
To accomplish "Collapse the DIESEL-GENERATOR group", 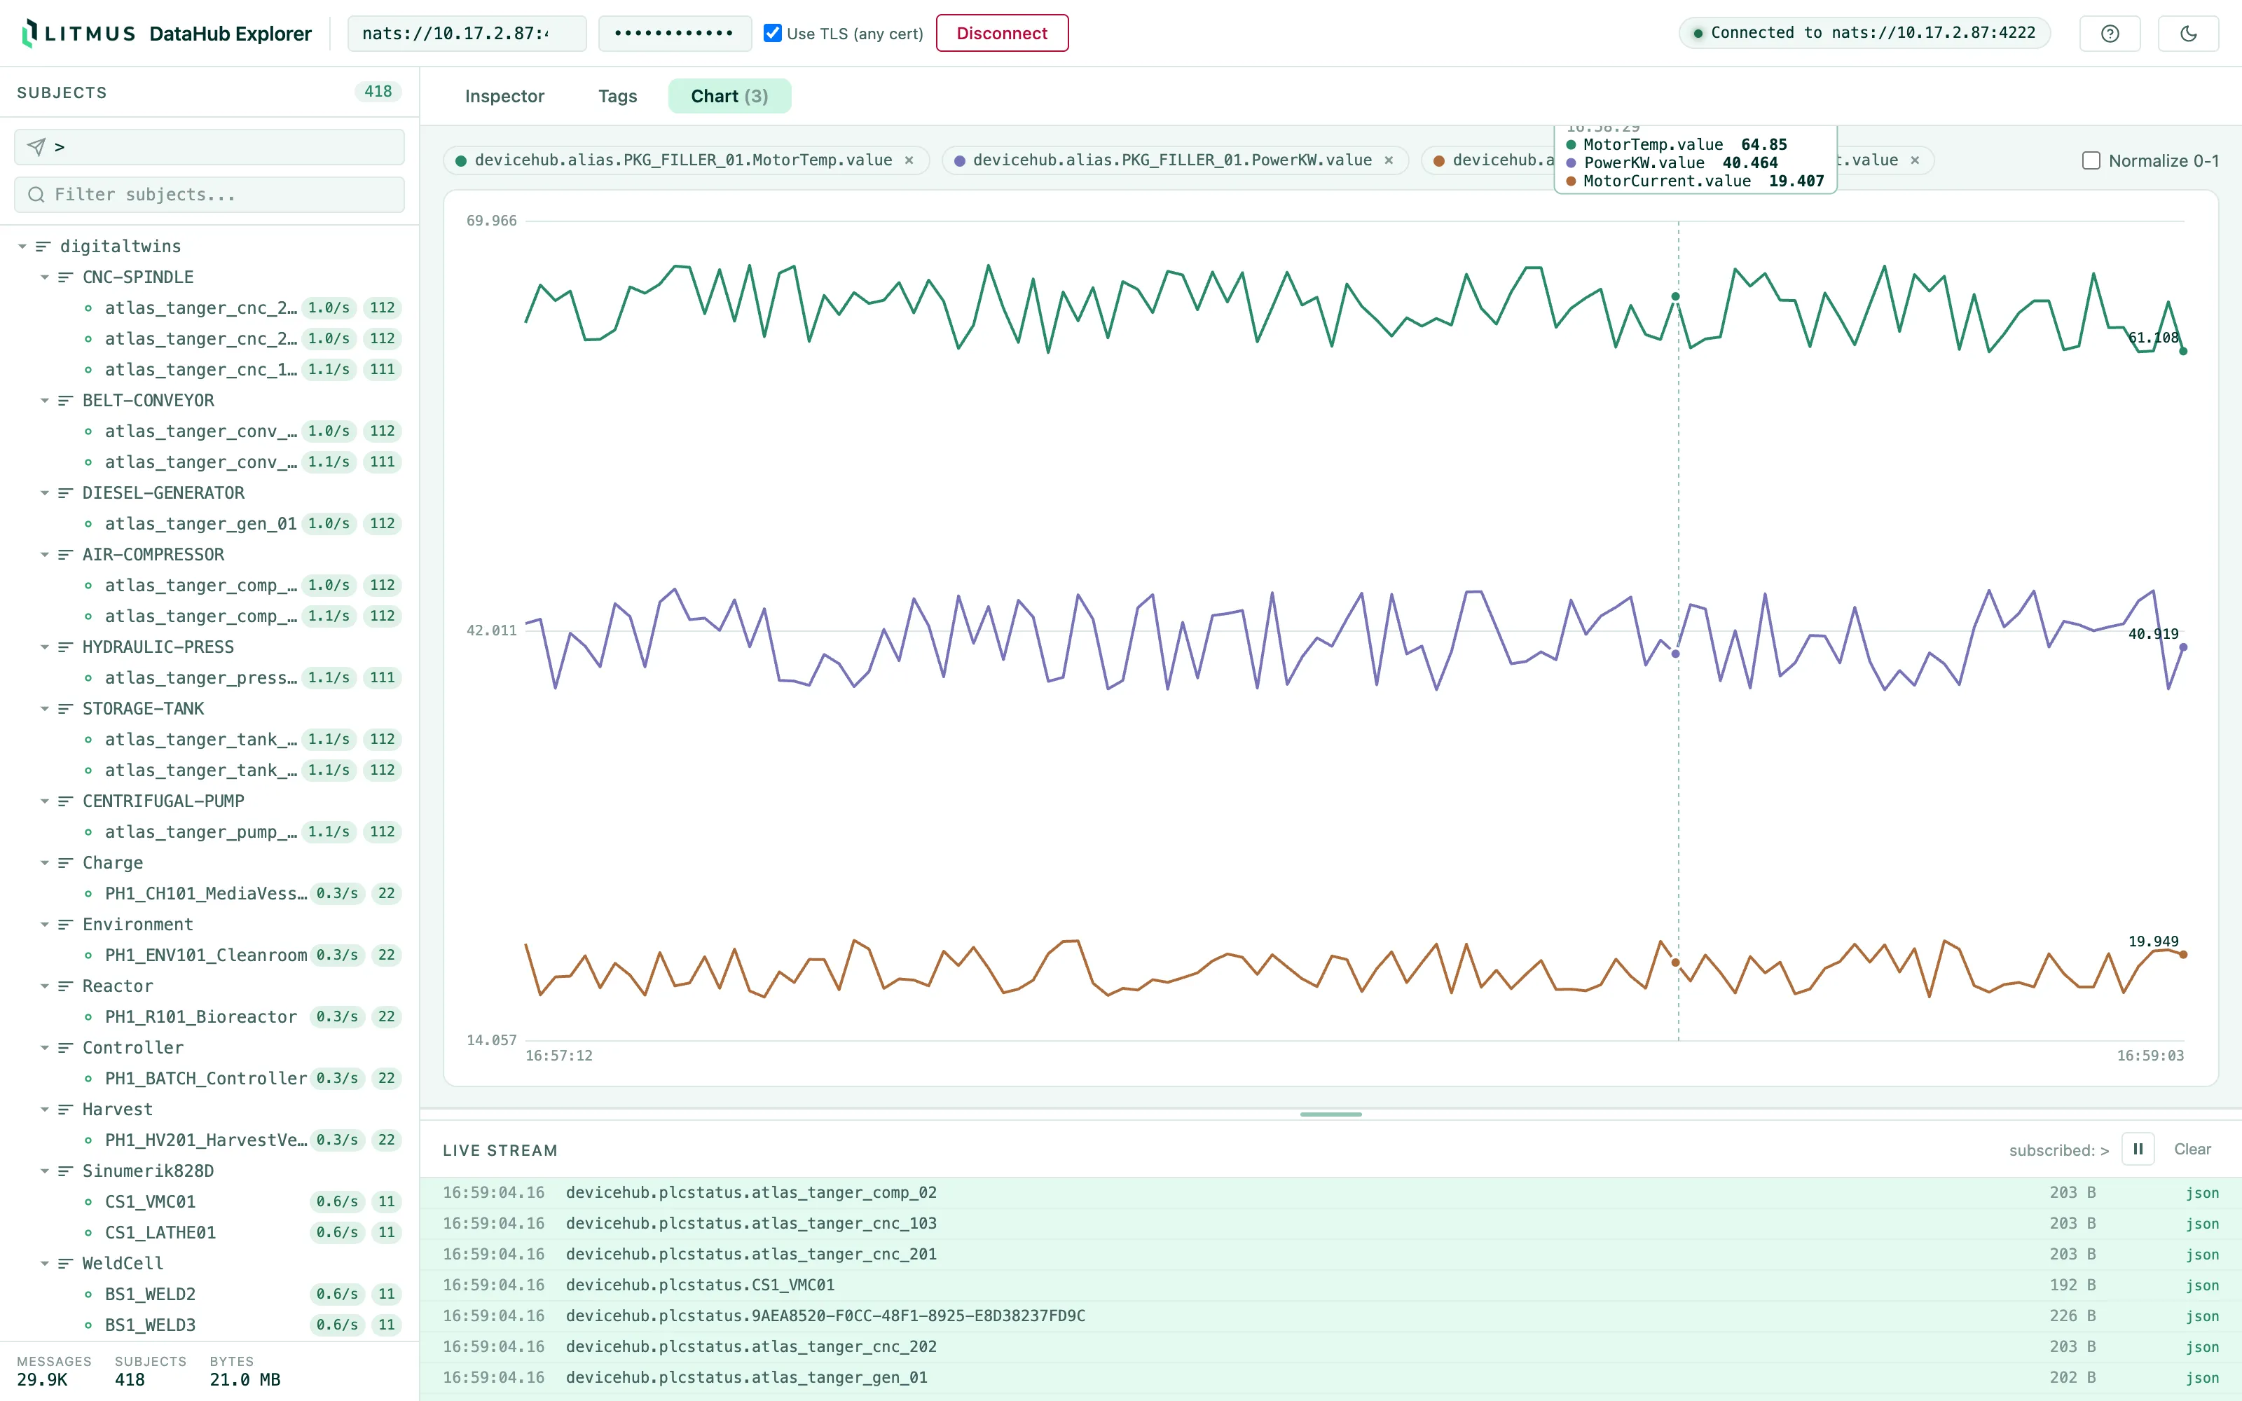I will 44,493.
